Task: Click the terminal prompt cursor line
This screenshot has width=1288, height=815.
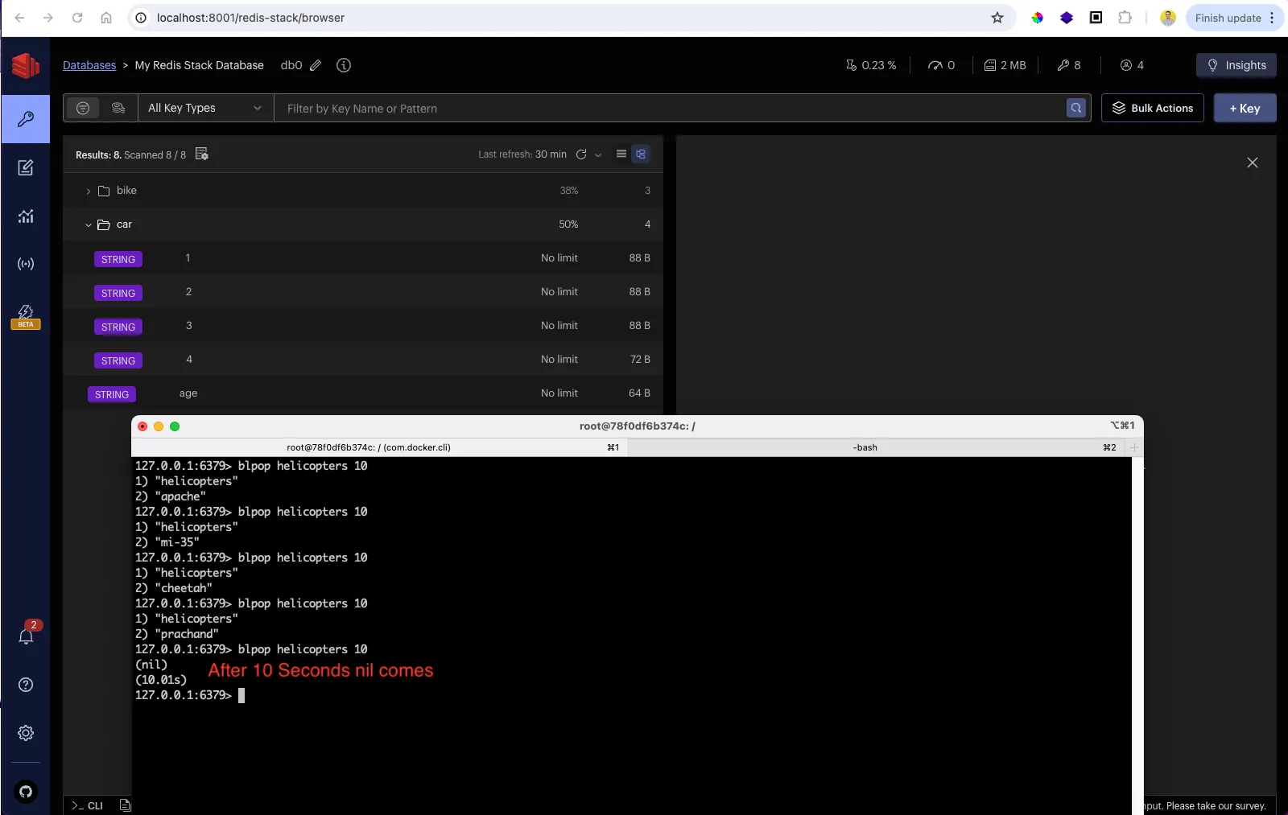Action: pyautogui.click(x=190, y=695)
